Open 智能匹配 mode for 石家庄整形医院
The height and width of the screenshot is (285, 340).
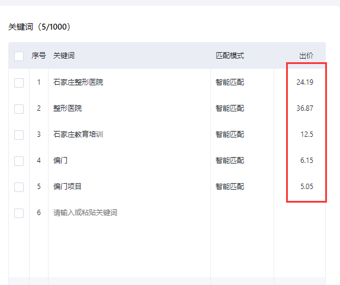230,82
